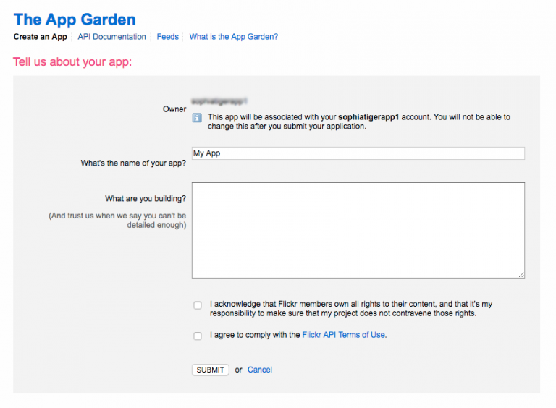
Task: Focus the app name field containing "My App"
Action: 358,153
